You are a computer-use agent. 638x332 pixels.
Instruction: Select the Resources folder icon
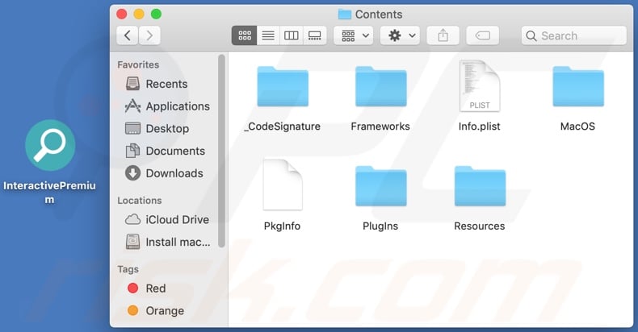[481, 186]
